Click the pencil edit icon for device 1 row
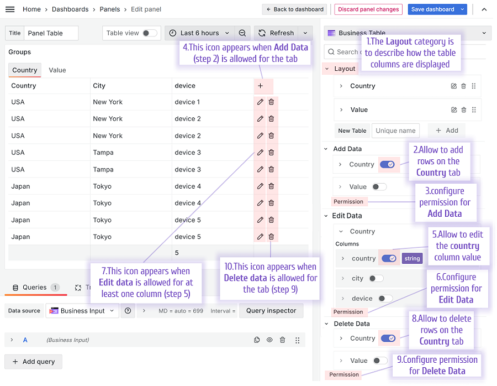This screenshot has width=497, height=386. click(x=260, y=102)
